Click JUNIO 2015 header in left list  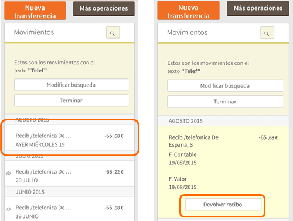click(x=30, y=192)
